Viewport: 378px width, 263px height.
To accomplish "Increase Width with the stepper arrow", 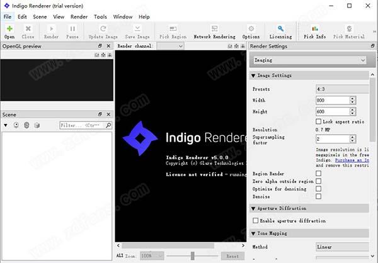I will point(353,98).
